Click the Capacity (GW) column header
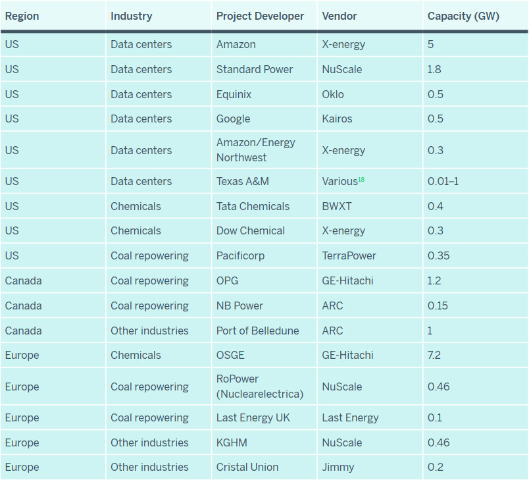The image size is (529, 480). tap(463, 16)
